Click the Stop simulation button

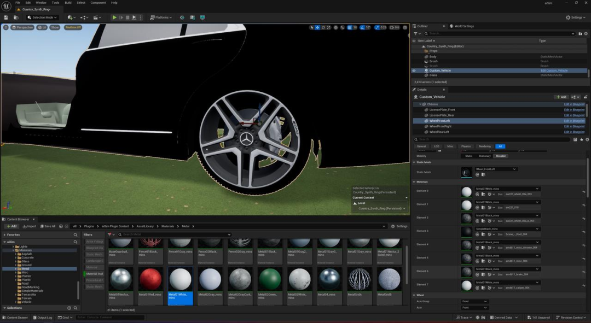(128, 17)
